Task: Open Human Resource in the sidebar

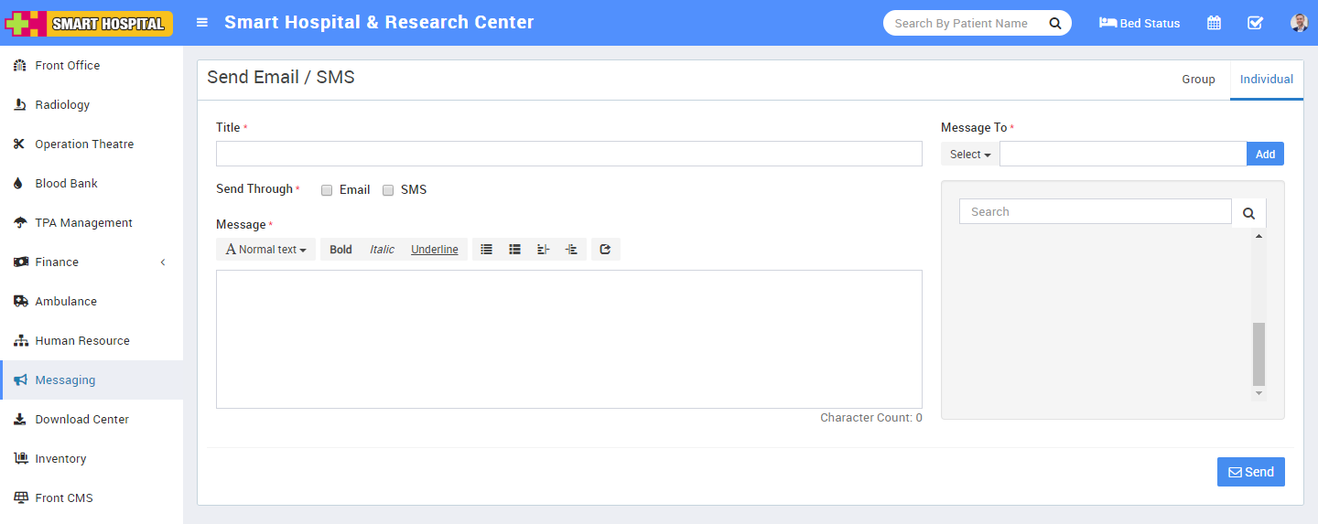Action: (82, 341)
